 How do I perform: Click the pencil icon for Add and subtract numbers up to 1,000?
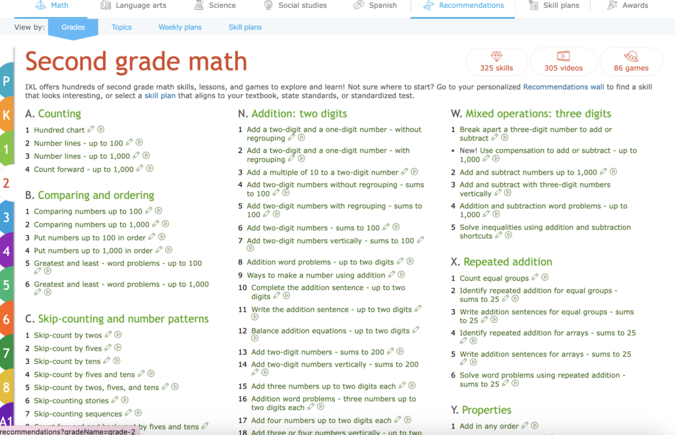click(x=604, y=171)
